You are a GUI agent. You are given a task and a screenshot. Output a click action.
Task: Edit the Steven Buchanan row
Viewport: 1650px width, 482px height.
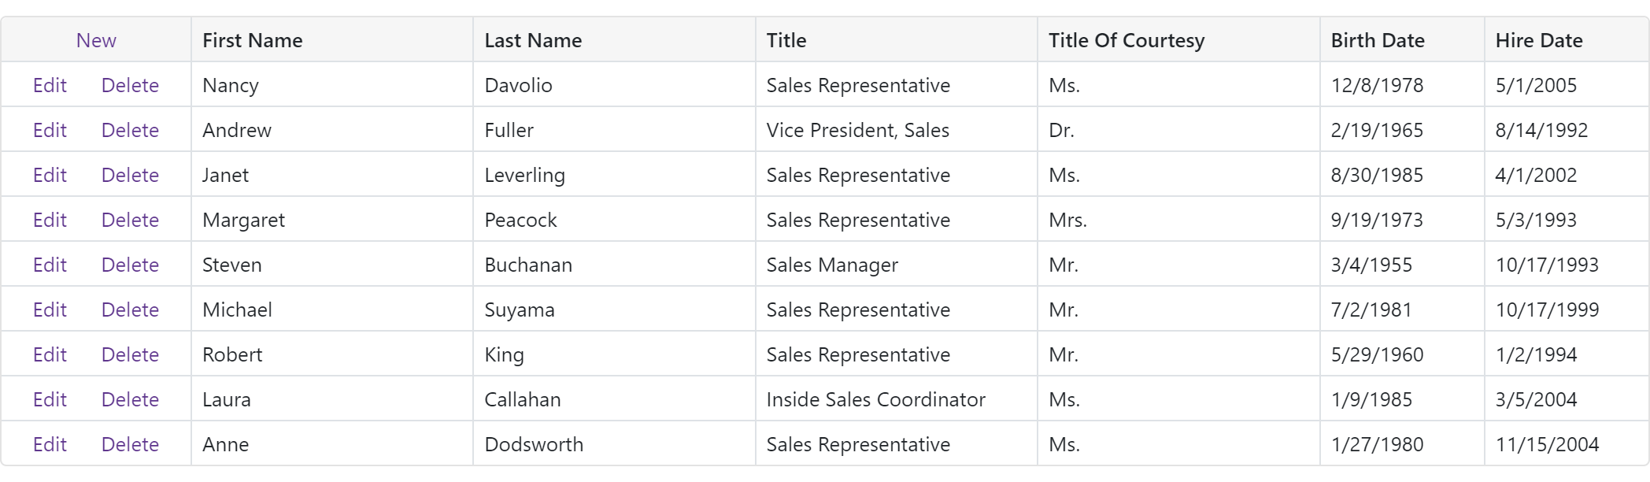[50, 265]
